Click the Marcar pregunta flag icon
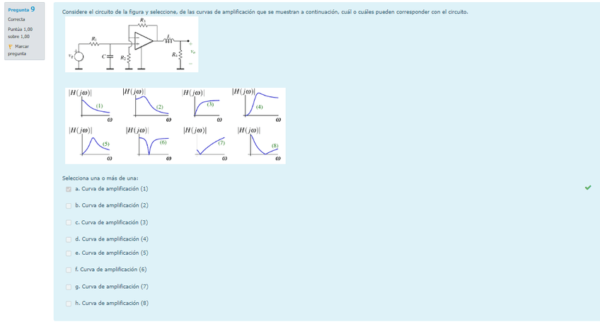The height and width of the screenshot is (322, 600). pyautogui.click(x=11, y=47)
